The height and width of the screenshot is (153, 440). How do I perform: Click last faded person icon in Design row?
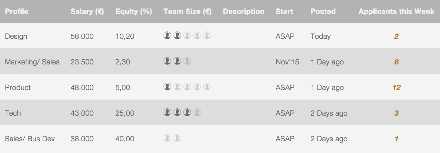(207, 36)
